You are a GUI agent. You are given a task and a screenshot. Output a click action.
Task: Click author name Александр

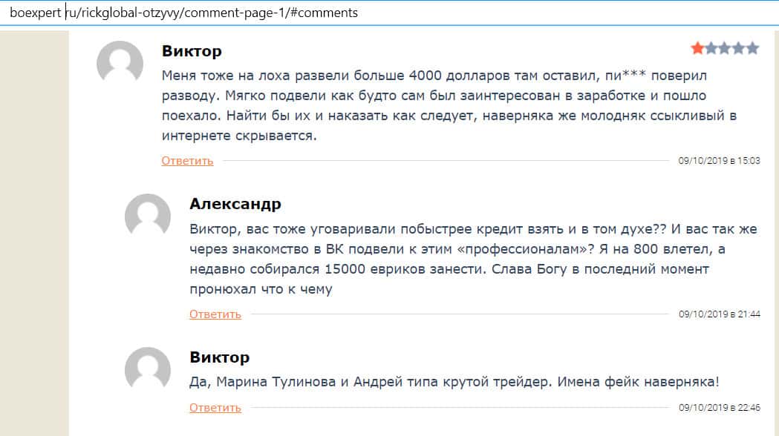click(x=235, y=204)
